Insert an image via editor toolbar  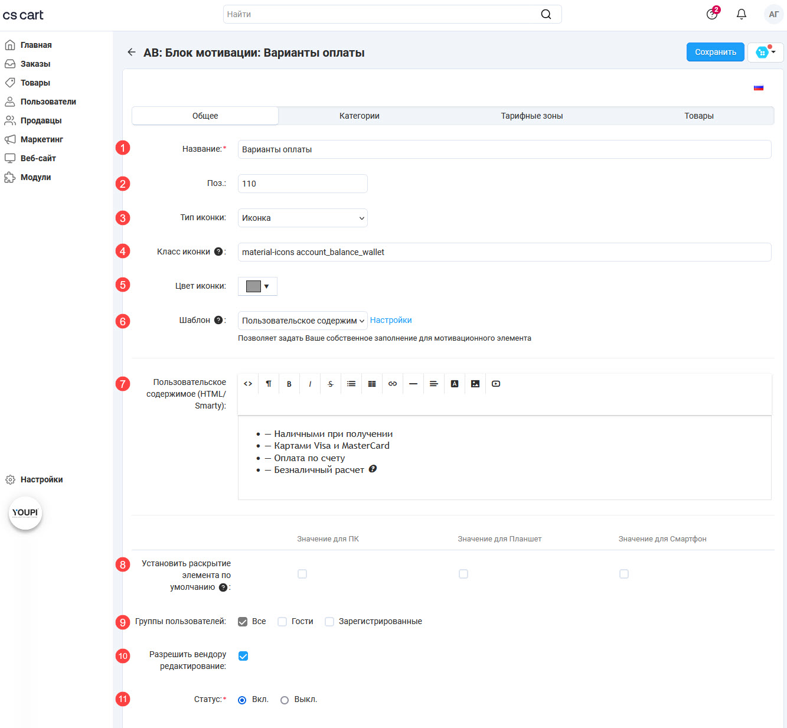click(475, 384)
